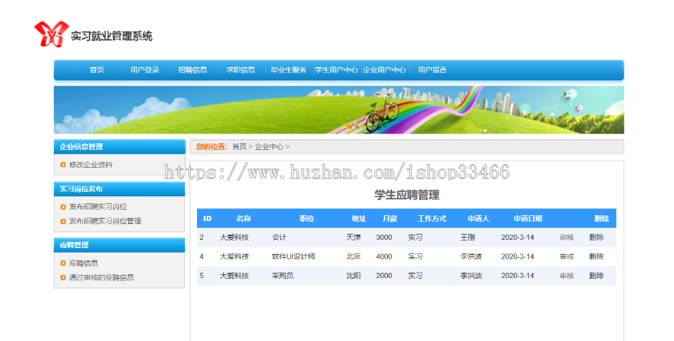
Task: Click orange bullet beside 修改企业资料
Action: coord(63,165)
